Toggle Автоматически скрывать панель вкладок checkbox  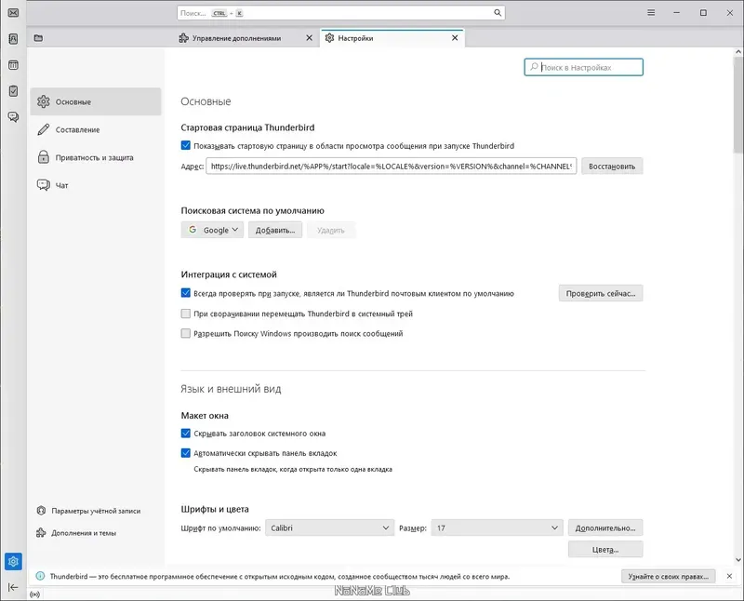(x=185, y=453)
